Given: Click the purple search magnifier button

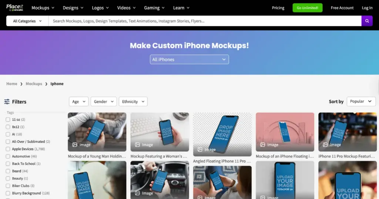Looking at the screenshot, I should [x=367, y=21].
